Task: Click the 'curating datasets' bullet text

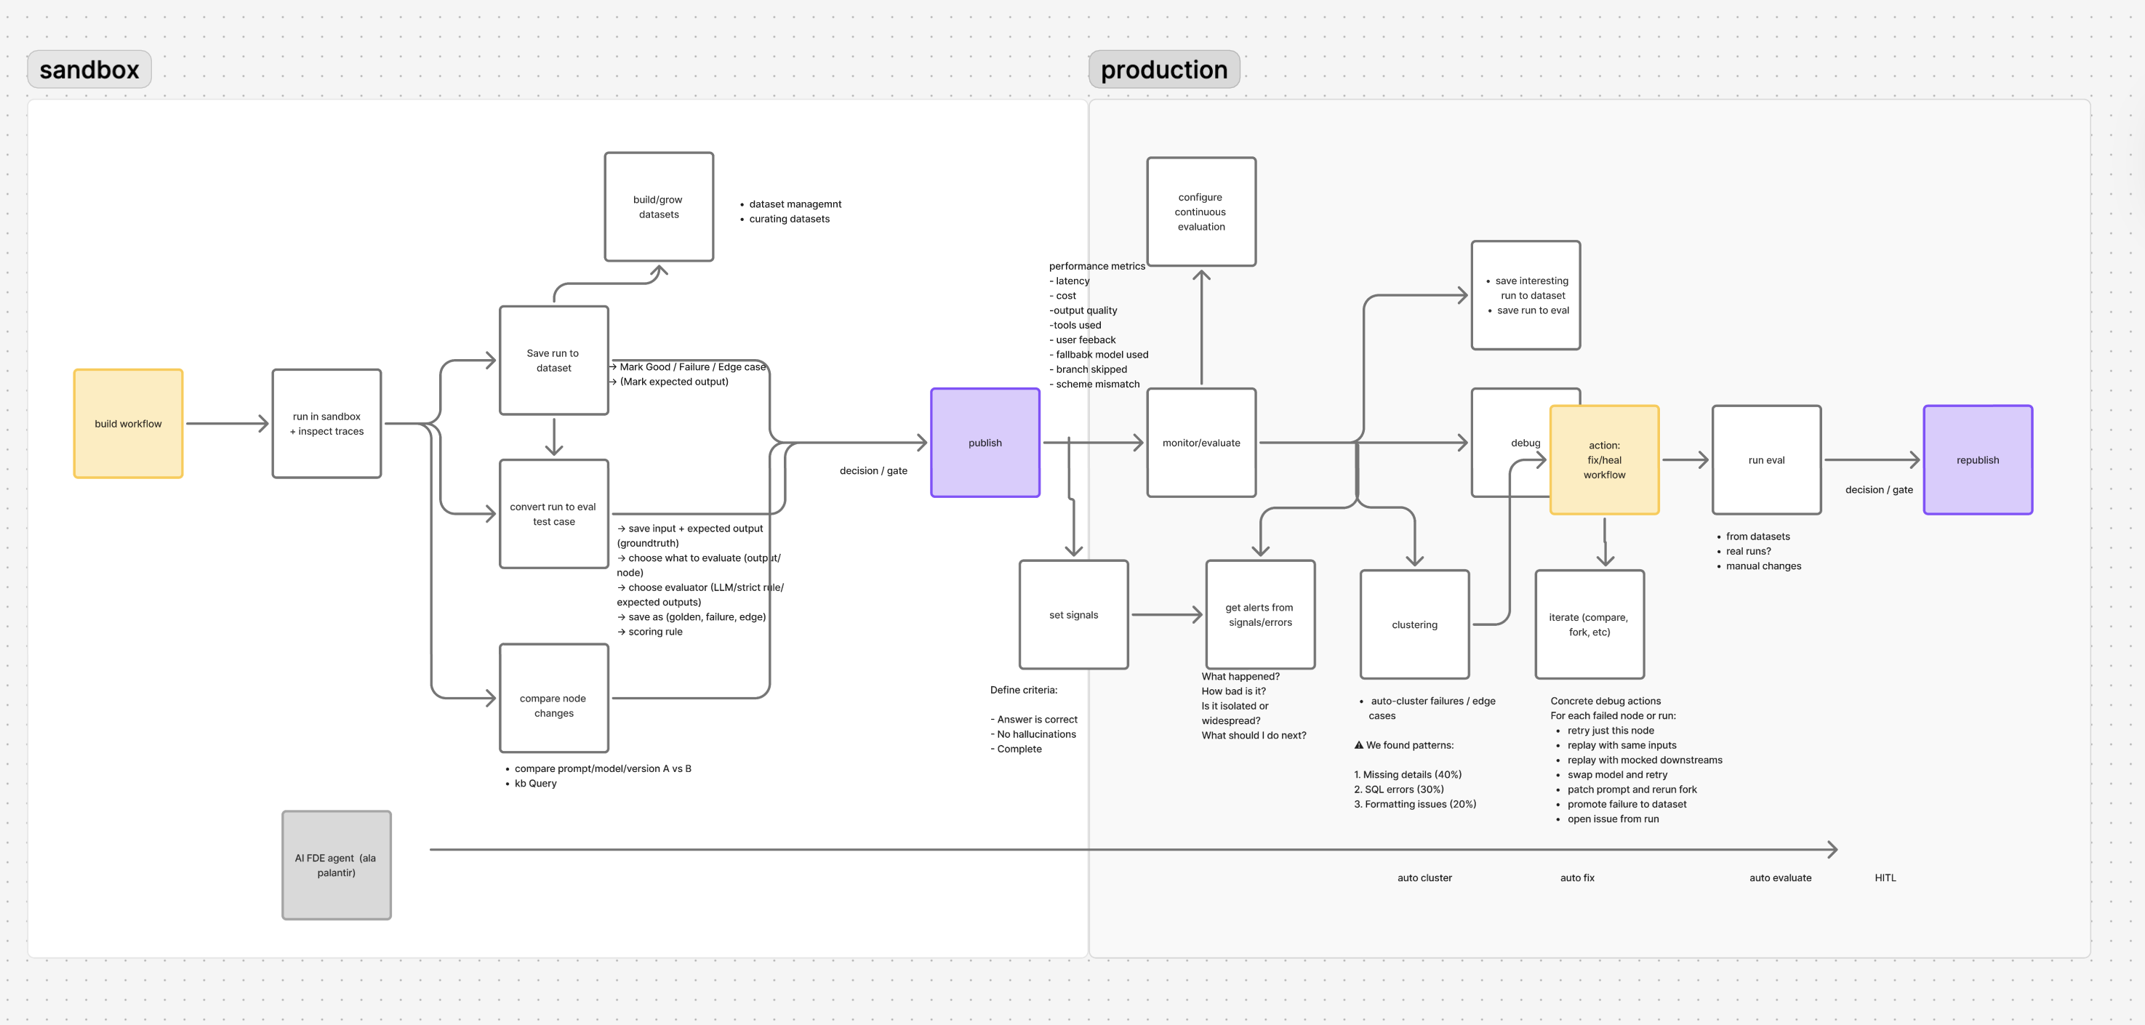Action: coord(790,219)
